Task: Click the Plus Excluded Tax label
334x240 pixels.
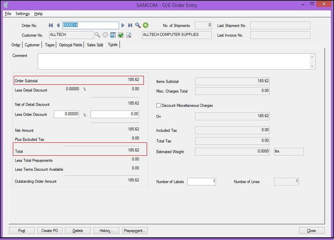Action: [30, 139]
